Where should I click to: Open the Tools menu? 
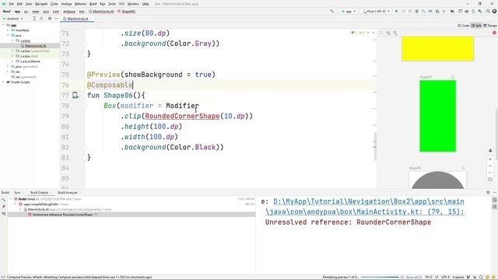coord(112,4)
